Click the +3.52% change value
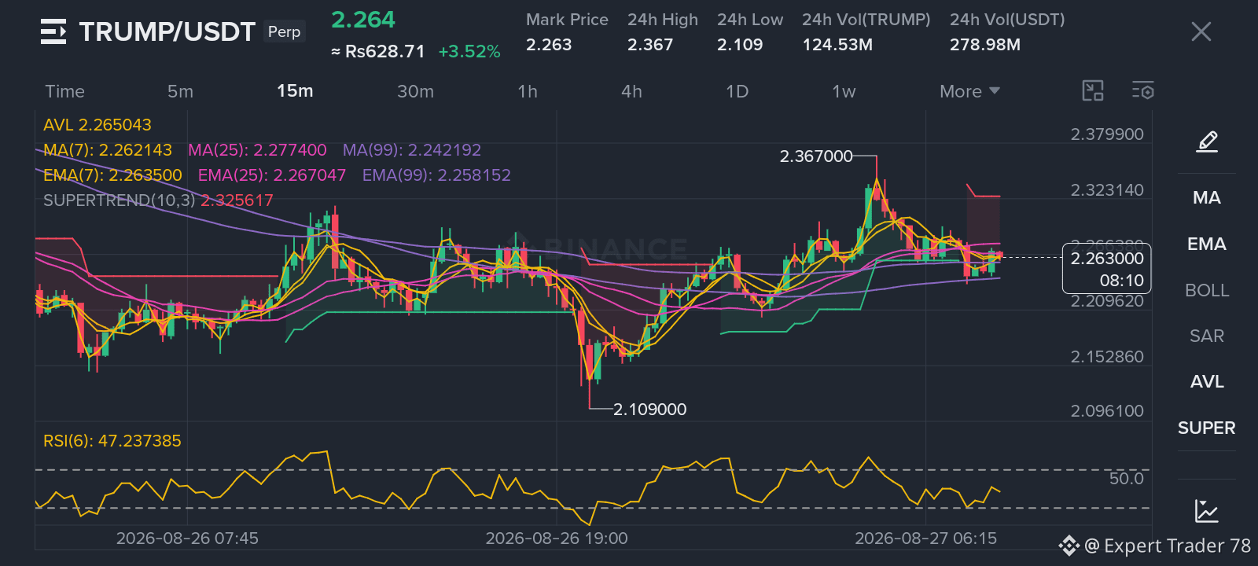 [469, 52]
